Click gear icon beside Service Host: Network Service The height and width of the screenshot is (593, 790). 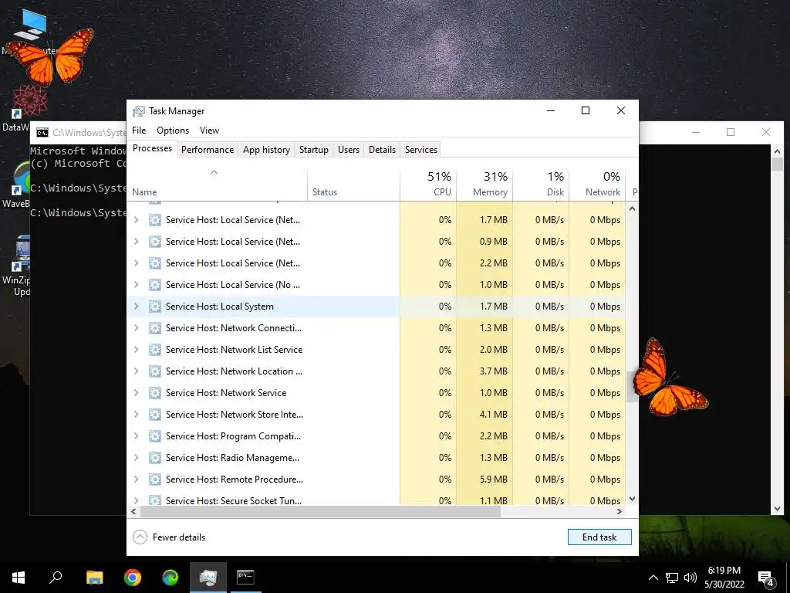(x=154, y=393)
